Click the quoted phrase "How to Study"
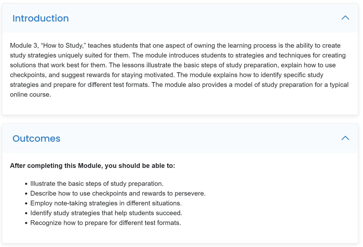Screen dimensions: 363x247 coord(63,46)
